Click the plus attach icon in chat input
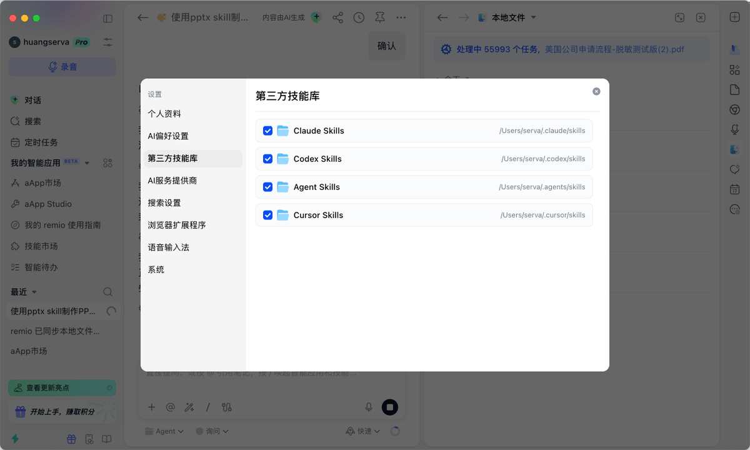Screen dimensions: 750x450 tap(151, 407)
